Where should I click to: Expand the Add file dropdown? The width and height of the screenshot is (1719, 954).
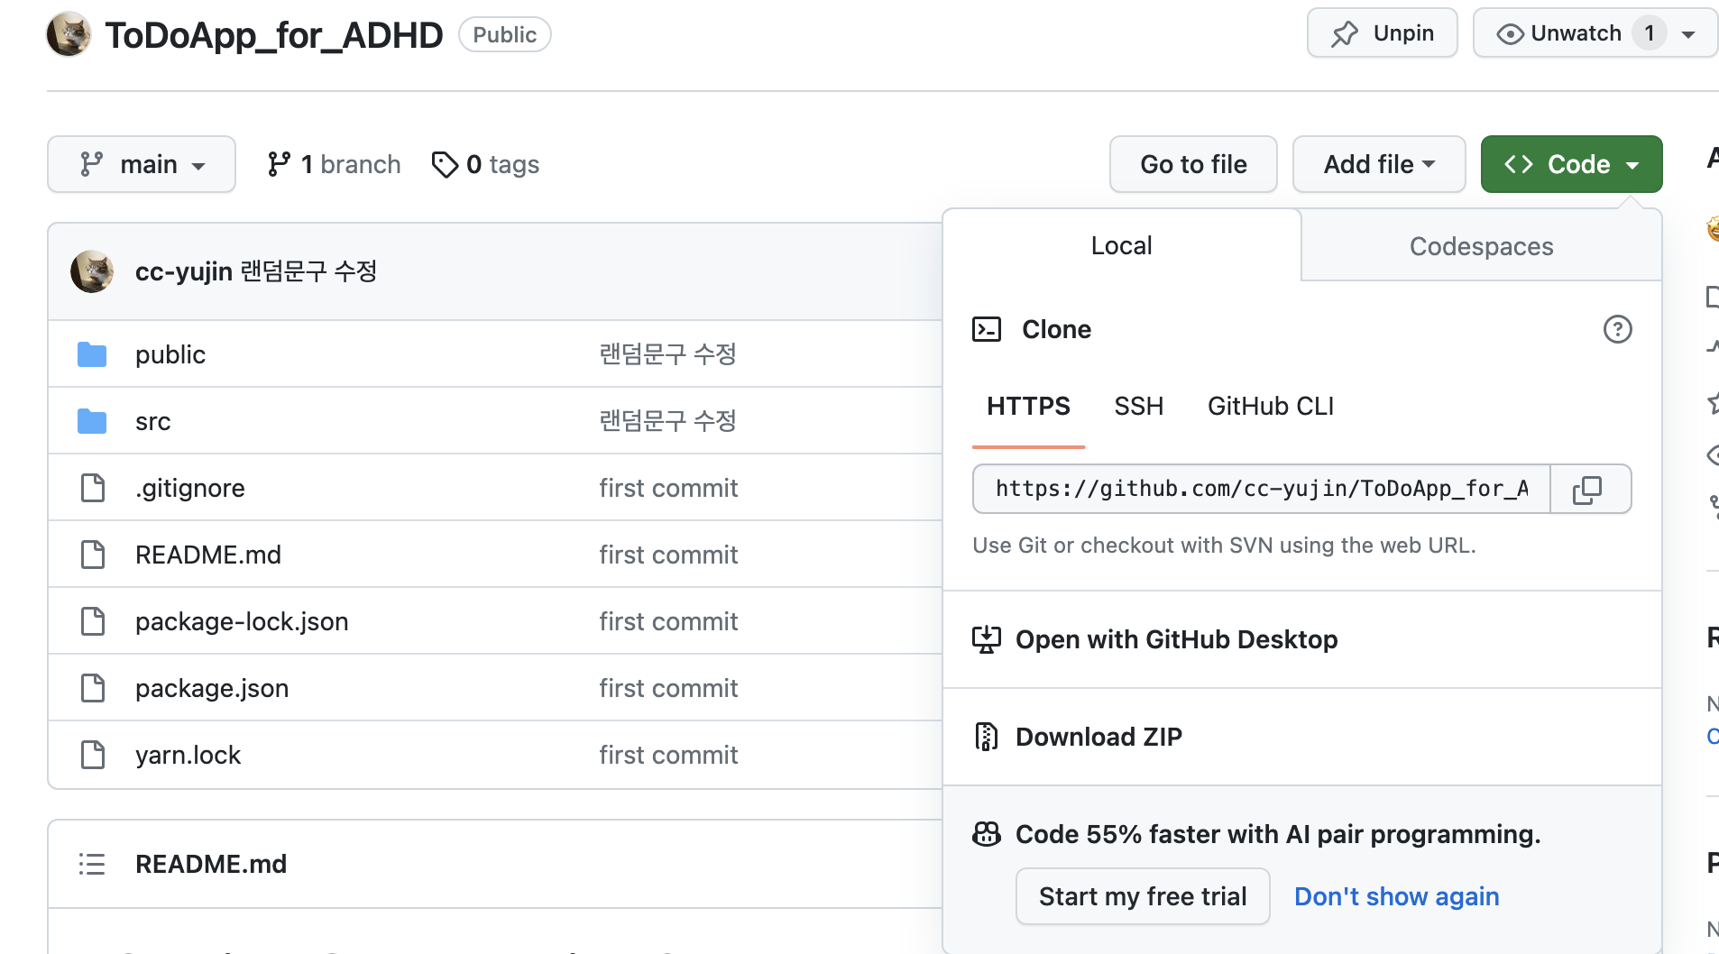pyautogui.click(x=1379, y=164)
